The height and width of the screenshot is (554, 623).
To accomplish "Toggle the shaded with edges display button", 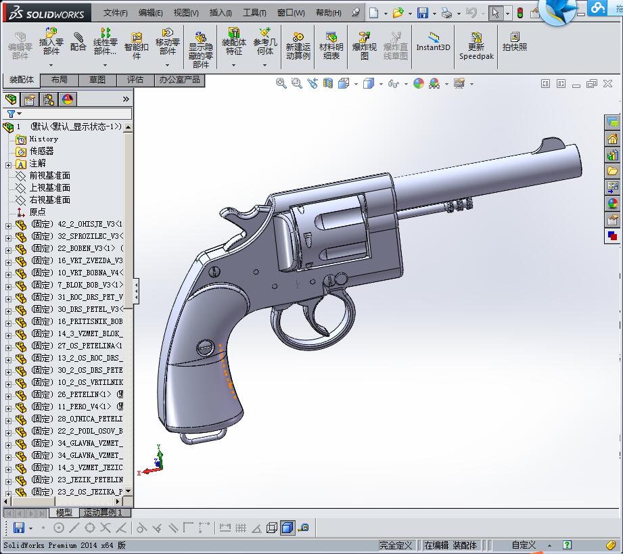I will pyautogui.click(x=287, y=528).
